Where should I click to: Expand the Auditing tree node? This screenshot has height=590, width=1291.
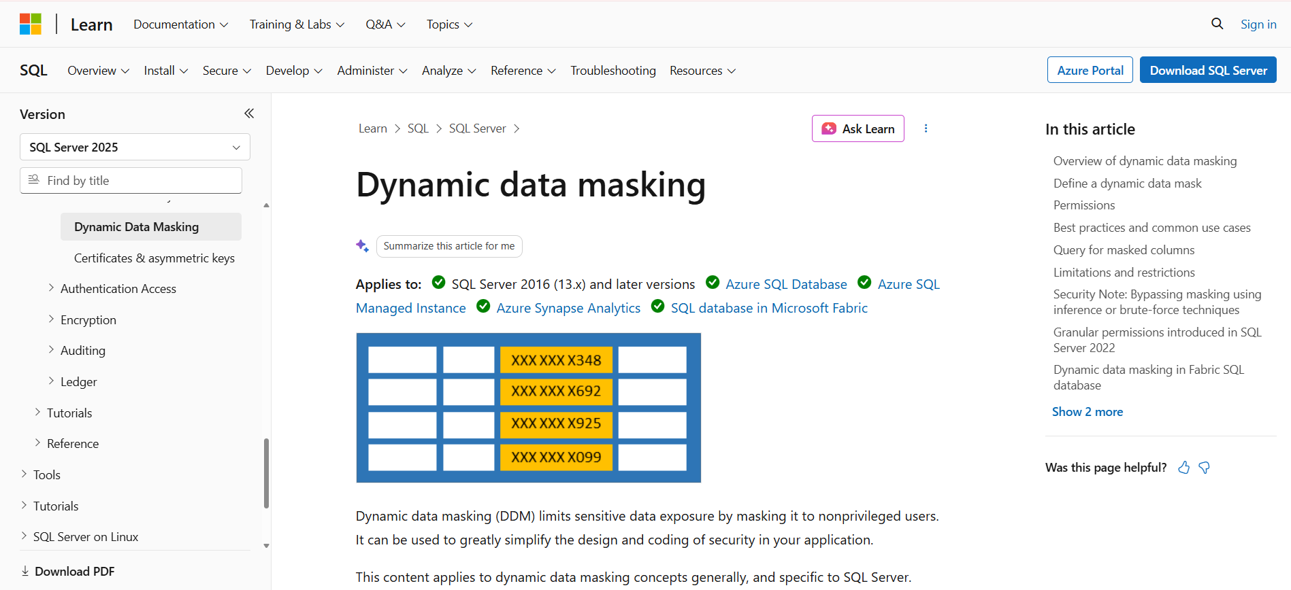(x=51, y=349)
